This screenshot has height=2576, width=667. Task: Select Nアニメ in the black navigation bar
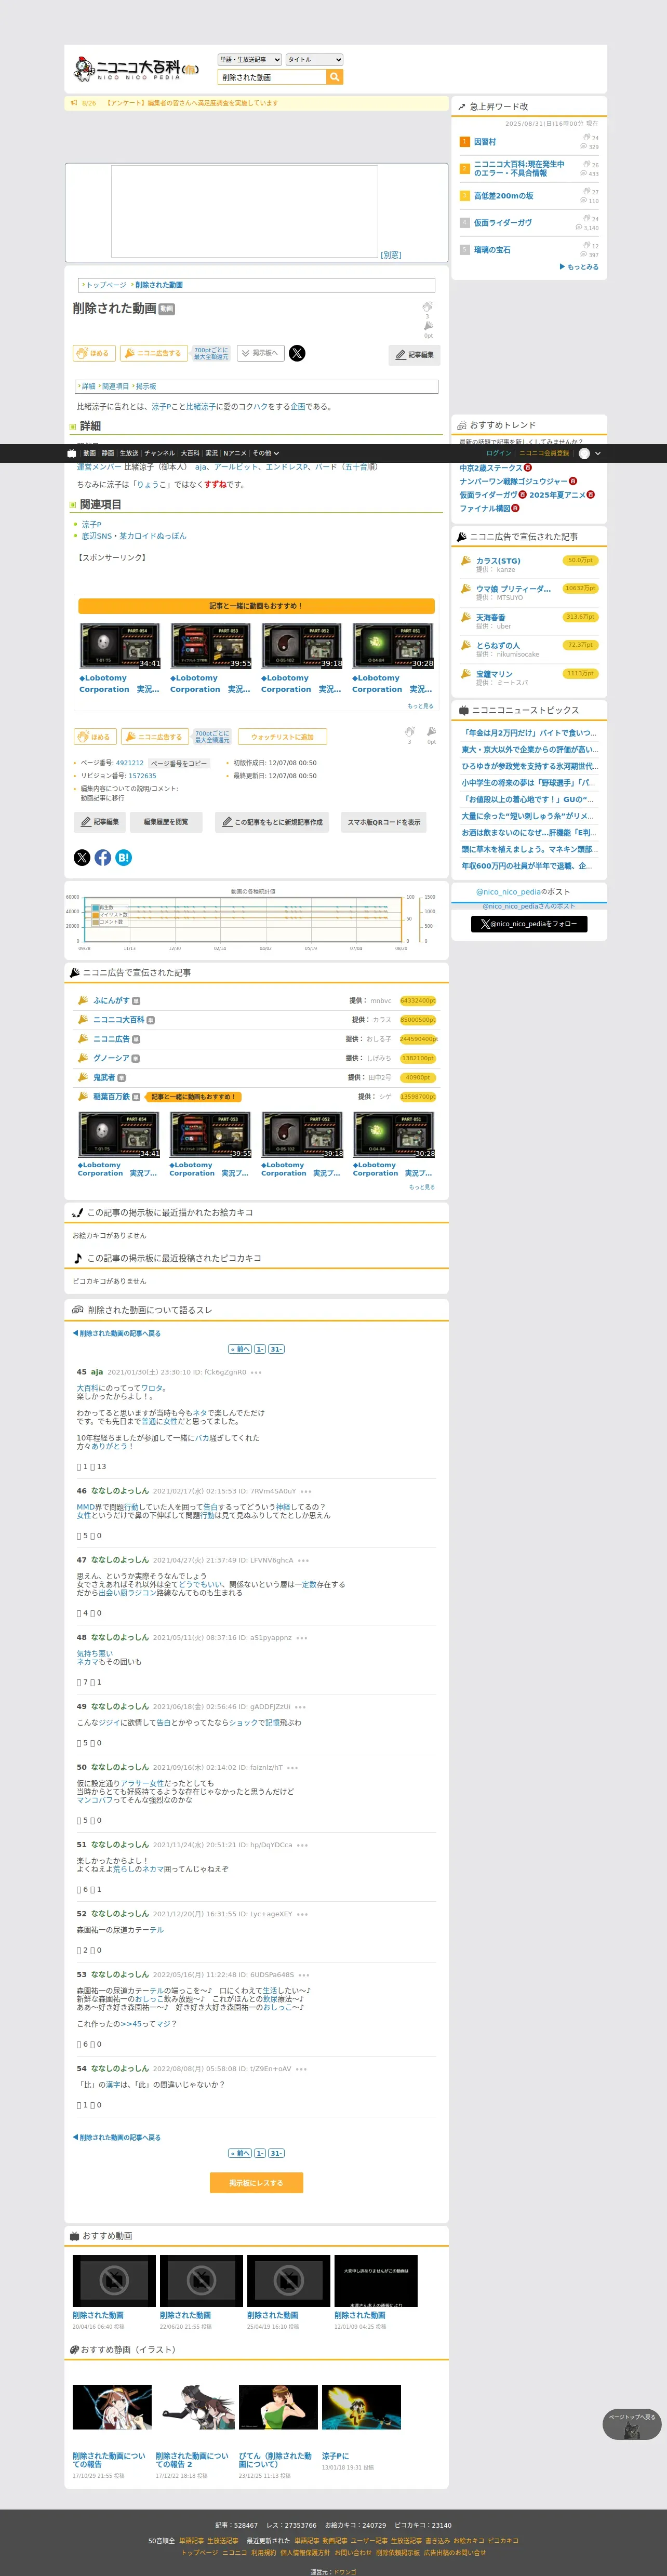[x=235, y=453]
